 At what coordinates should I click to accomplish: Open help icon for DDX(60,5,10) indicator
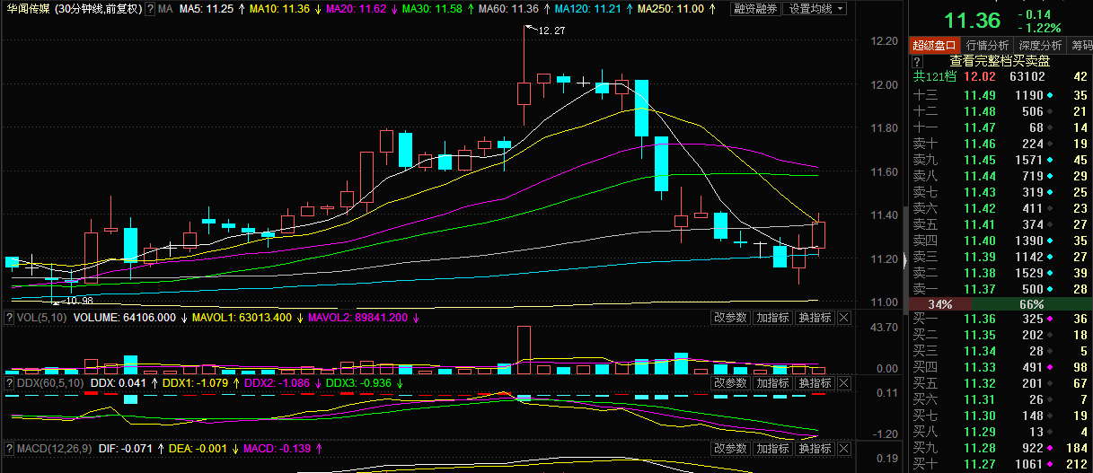[x=9, y=383]
